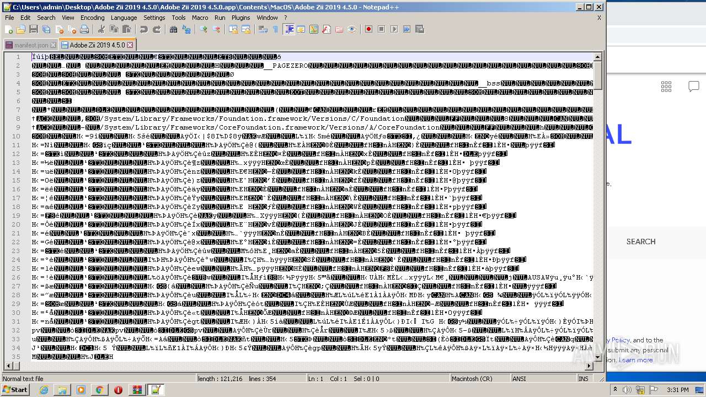Open the Tools menu

pyautogui.click(x=179, y=18)
